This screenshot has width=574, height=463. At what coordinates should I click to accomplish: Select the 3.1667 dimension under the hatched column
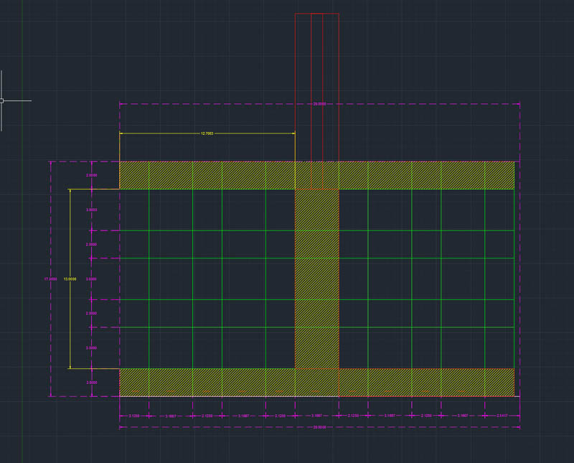tap(316, 416)
